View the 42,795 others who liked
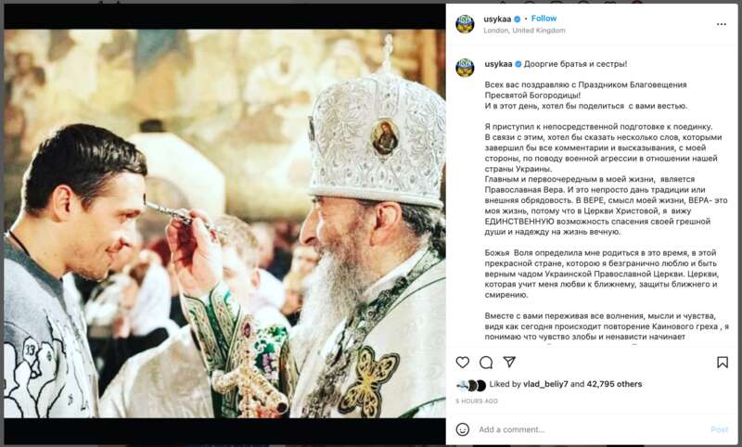 coord(614,384)
